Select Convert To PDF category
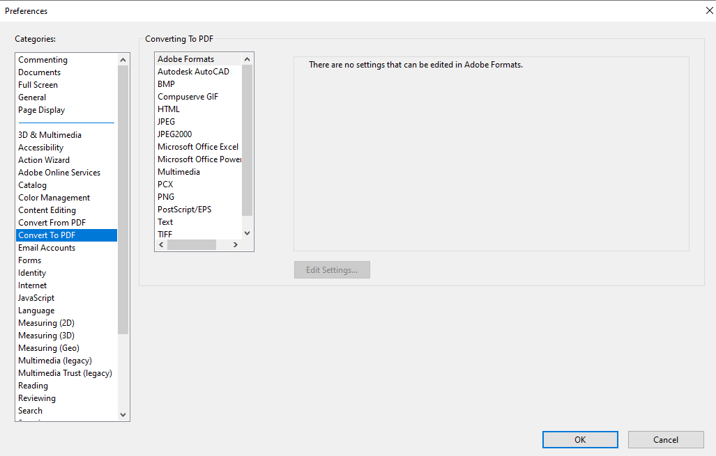This screenshot has width=716, height=456. tap(67, 235)
